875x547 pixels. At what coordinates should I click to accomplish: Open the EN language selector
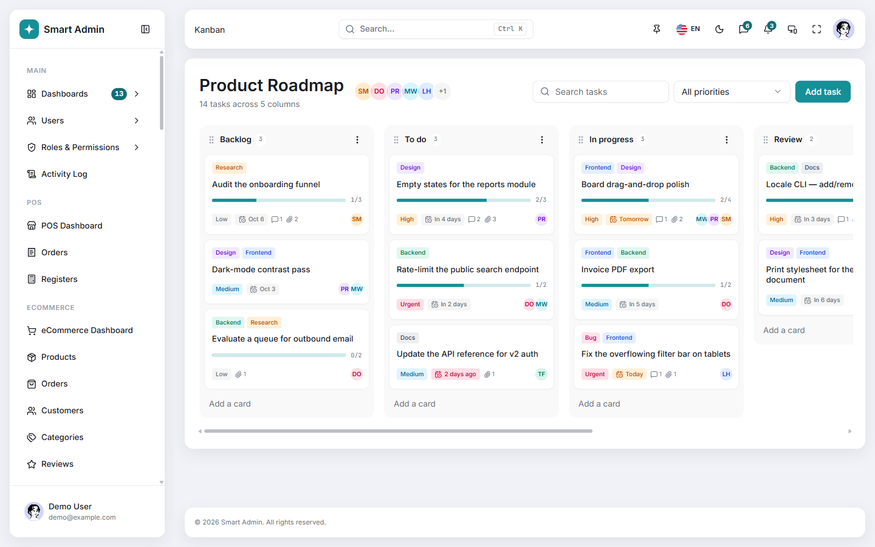pos(688,29)
